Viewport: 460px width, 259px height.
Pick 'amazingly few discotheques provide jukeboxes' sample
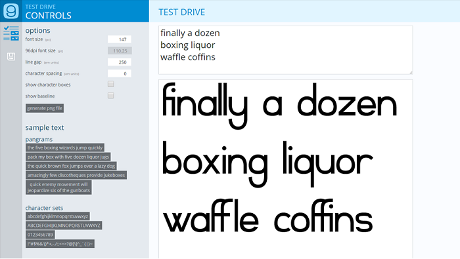coord(76,175)
